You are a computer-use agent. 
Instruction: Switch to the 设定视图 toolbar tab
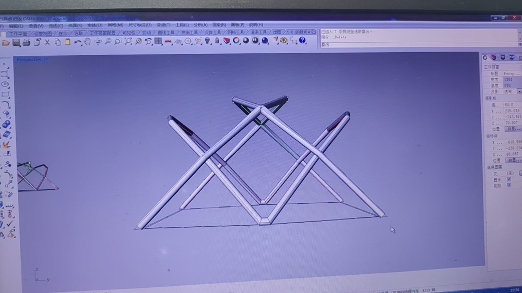click(43, 33)
